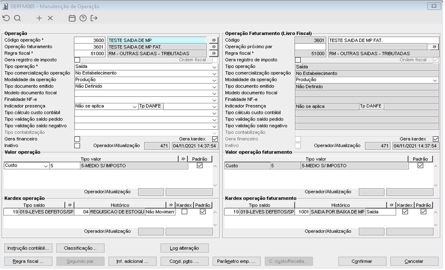Open the Instrução contábil dialog
Viewport: 445px width, 270px height.
coord(28,248)
